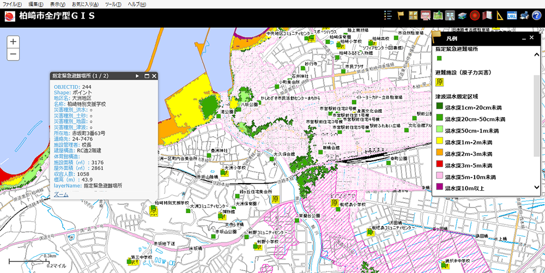
Task: Zoom in with the plus button
Action: click(14, 41)
